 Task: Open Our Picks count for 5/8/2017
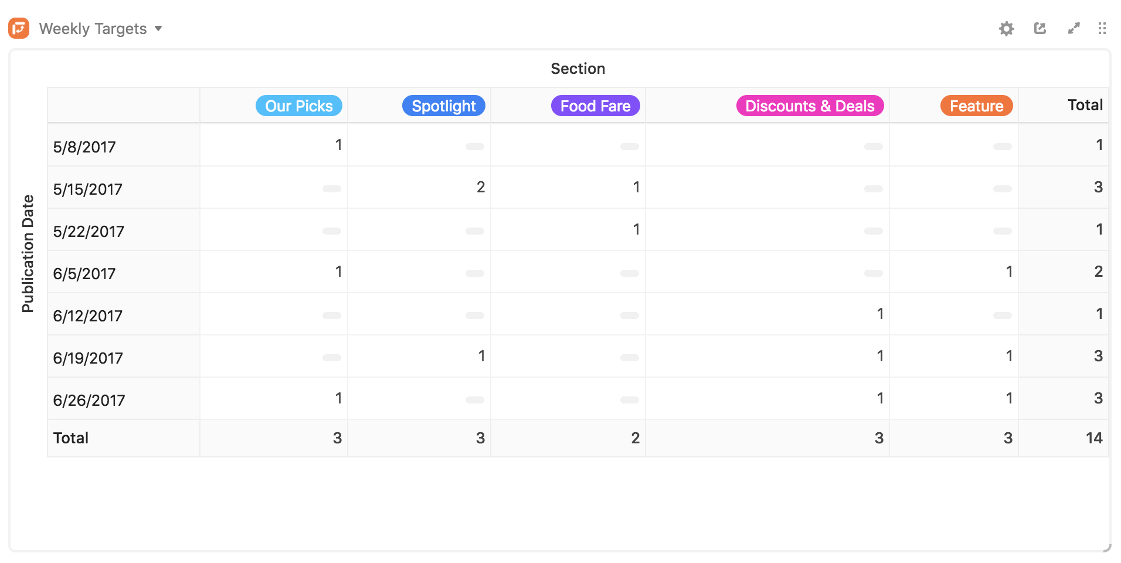tap(338, 145)
